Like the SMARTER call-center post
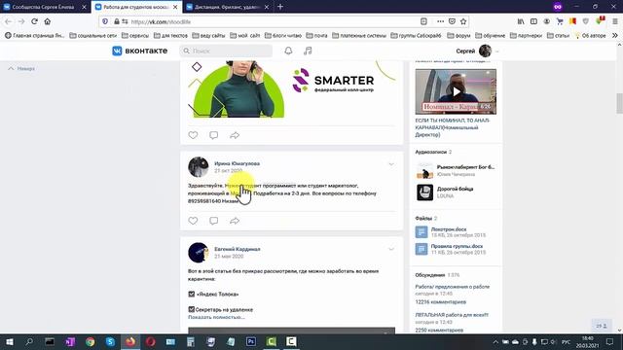 [193, 135]
